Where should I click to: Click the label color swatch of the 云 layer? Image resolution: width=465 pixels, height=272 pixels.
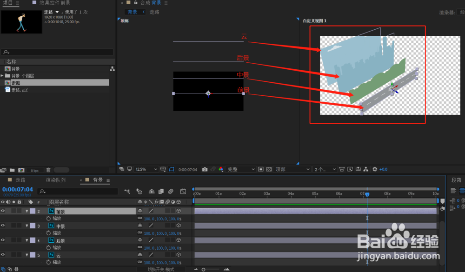tap(33, 255)
